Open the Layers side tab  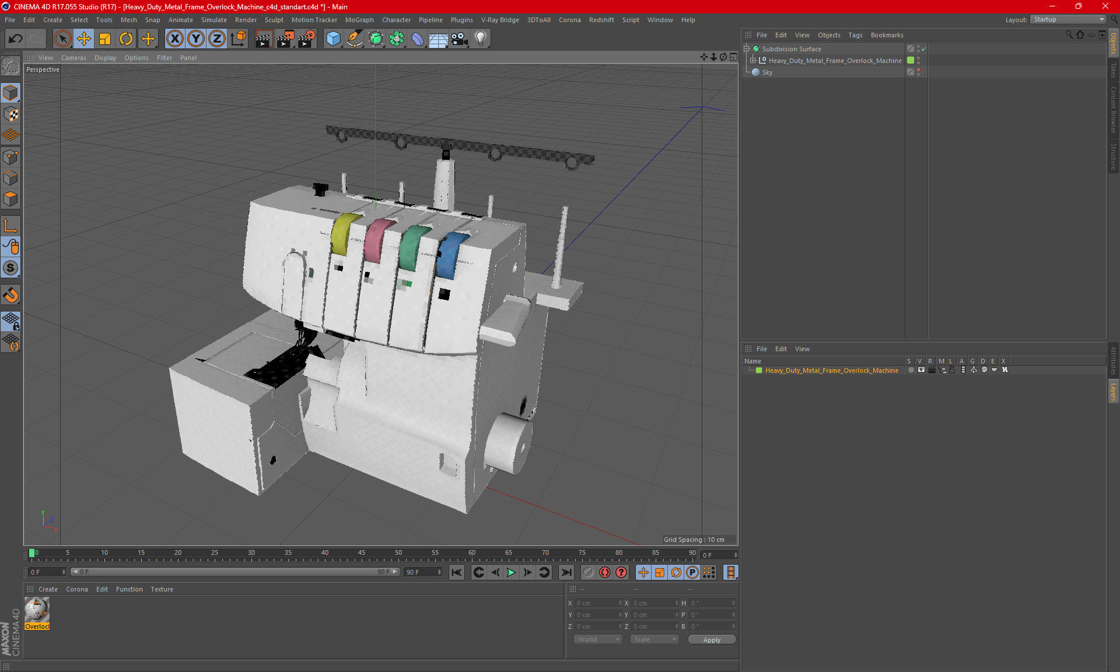coord(1114,391)
